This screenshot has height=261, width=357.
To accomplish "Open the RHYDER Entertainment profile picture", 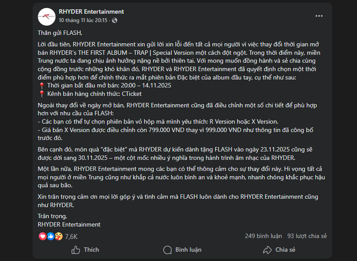I will tap(46, 16).
